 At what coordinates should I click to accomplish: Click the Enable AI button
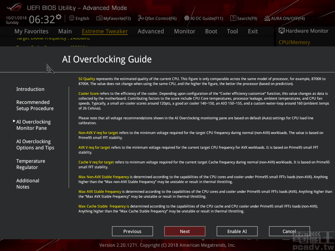237,231
